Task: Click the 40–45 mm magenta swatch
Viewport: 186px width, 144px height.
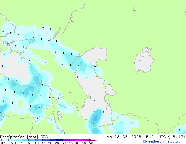Action: (80, 140)
